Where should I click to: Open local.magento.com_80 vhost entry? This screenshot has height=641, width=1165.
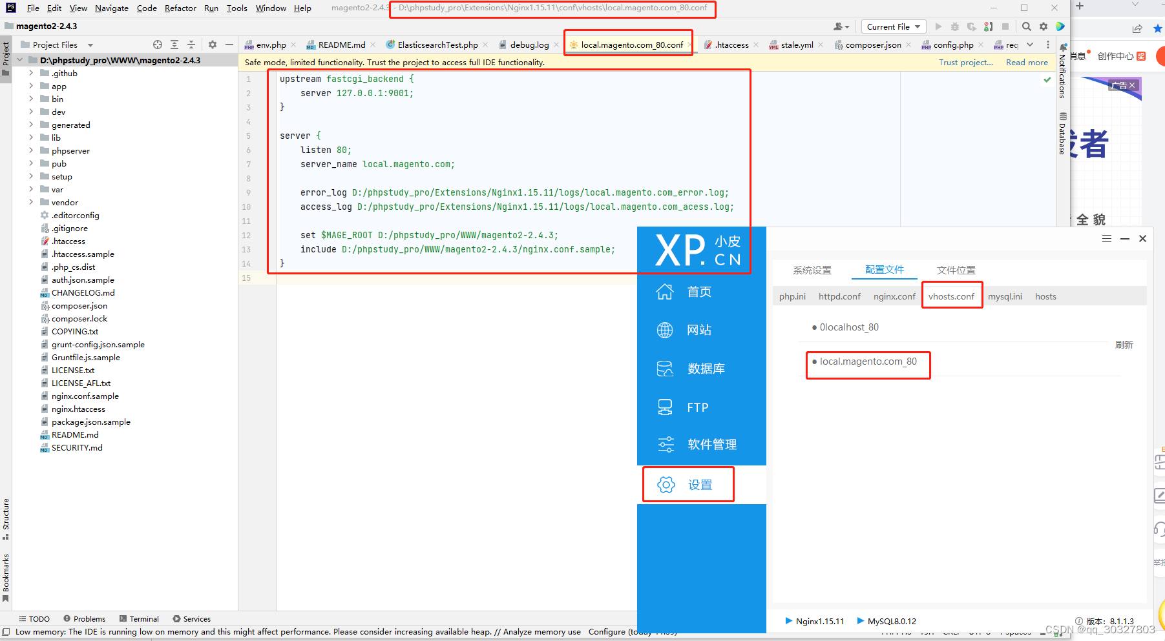coord(868,361)
